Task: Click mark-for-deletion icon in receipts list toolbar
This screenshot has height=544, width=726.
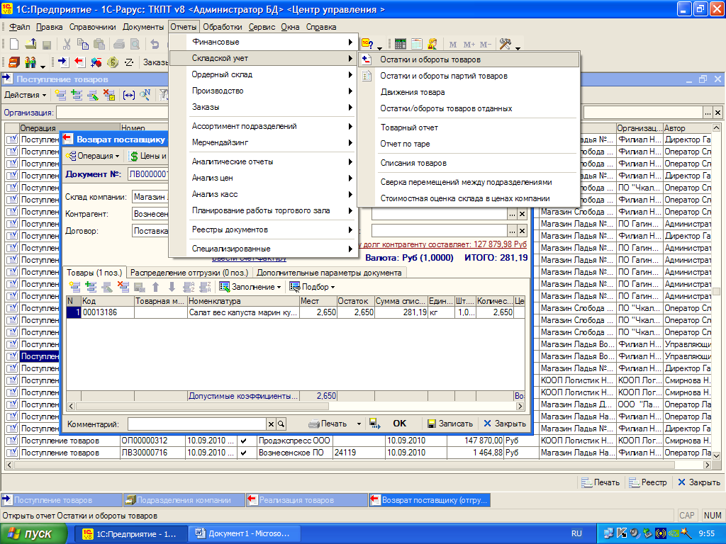Action: [x=109, y=95]
